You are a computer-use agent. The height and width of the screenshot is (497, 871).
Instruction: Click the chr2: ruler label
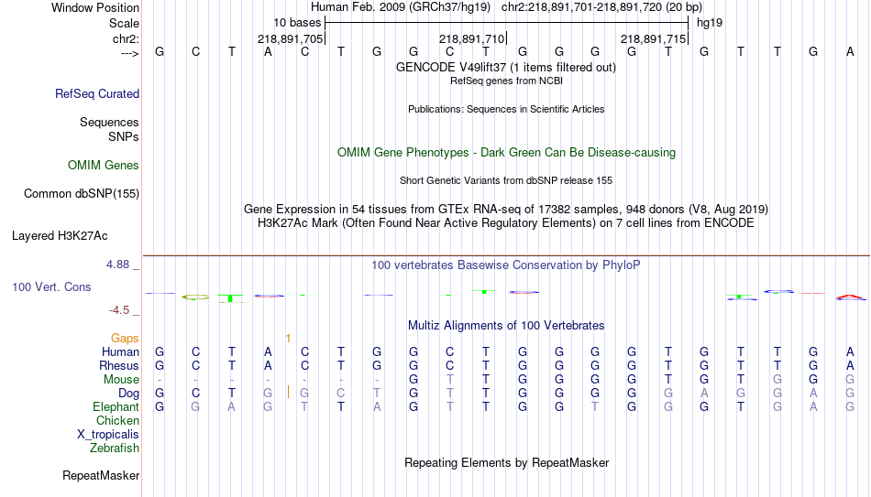click(x=127, y=38)
